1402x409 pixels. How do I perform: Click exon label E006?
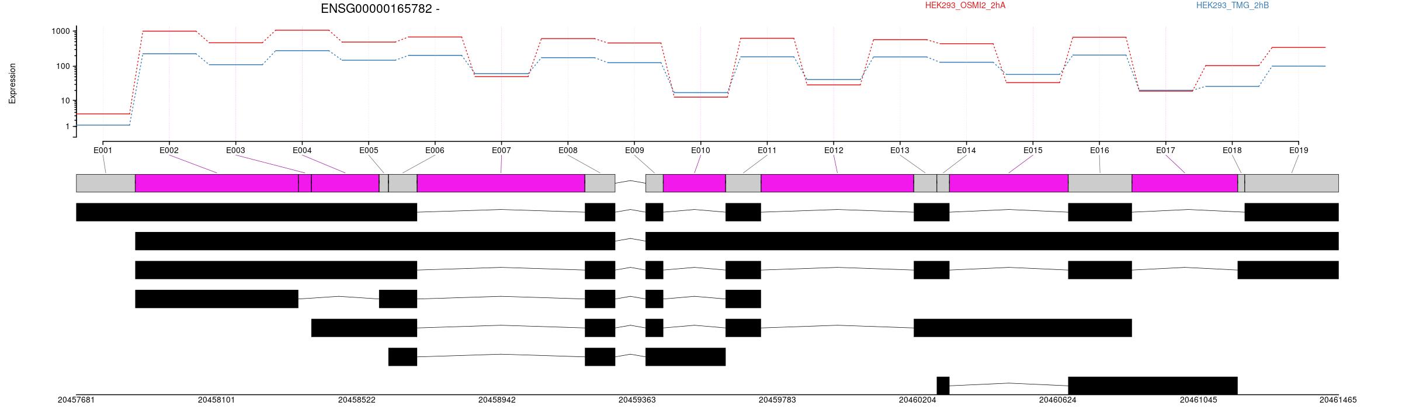[435, 150]
